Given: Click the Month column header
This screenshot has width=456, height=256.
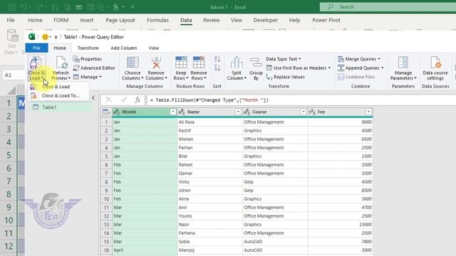Looking at the screenshot, I should coord(145,112).
